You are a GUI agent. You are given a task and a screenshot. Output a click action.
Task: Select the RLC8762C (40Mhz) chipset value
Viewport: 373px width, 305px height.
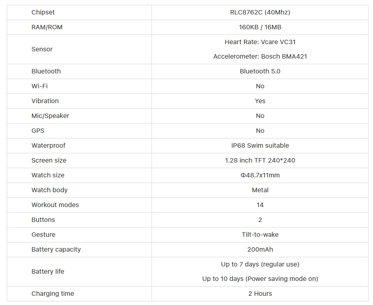coord(260,12)
